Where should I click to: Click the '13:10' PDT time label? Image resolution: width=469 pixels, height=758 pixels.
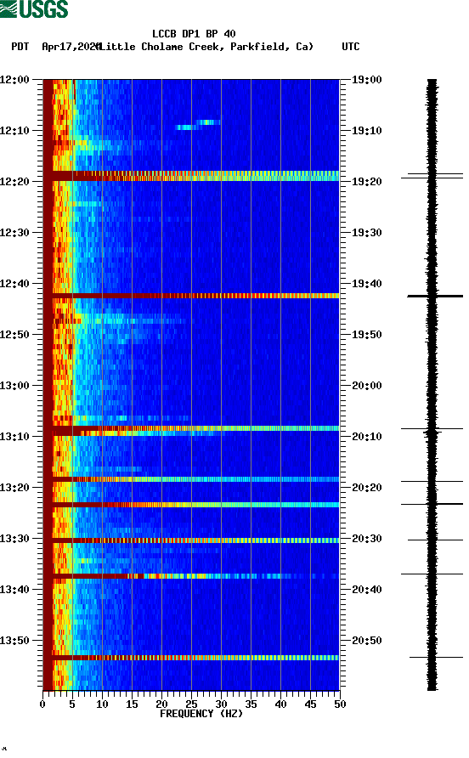[x=14, y=437]
